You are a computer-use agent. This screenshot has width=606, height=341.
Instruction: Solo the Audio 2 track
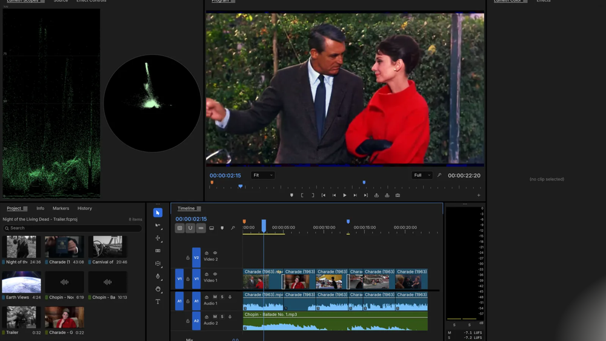[222, 317]
